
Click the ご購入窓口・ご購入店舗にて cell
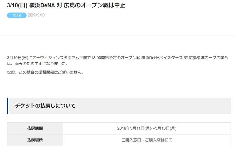click(x=147, y=140)
